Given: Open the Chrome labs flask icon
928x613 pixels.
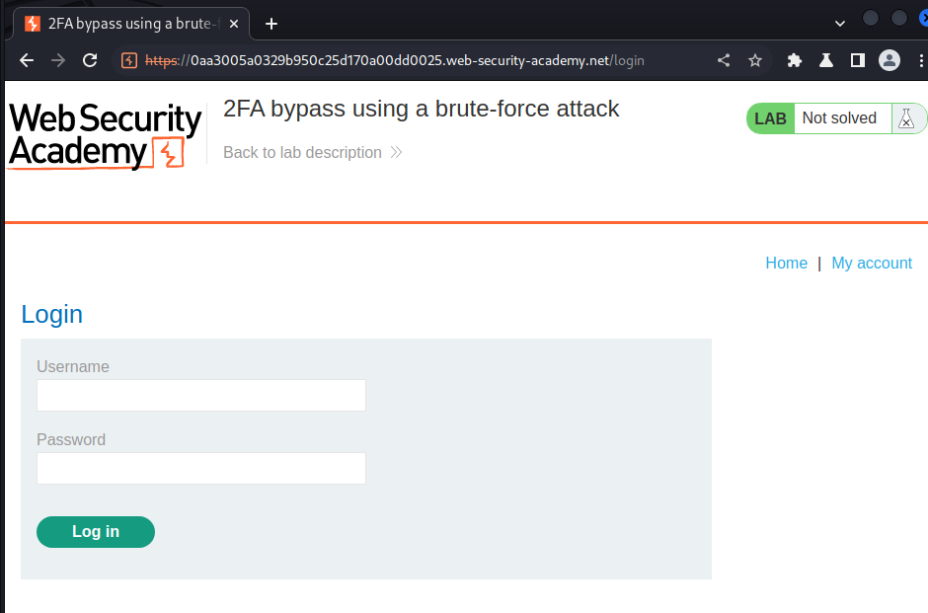Looking at the screenshot, I should tap(826, 60).
